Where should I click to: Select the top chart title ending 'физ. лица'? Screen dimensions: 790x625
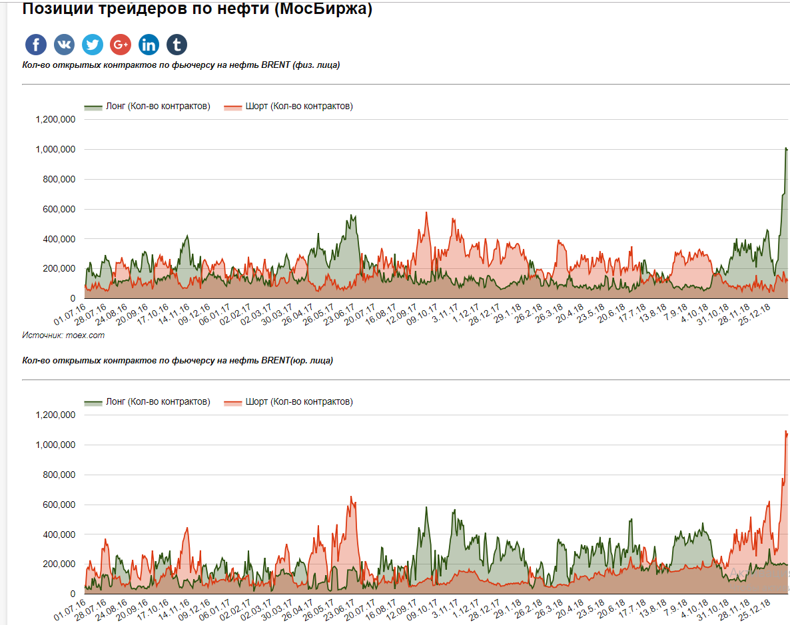[x=181, y=65]
